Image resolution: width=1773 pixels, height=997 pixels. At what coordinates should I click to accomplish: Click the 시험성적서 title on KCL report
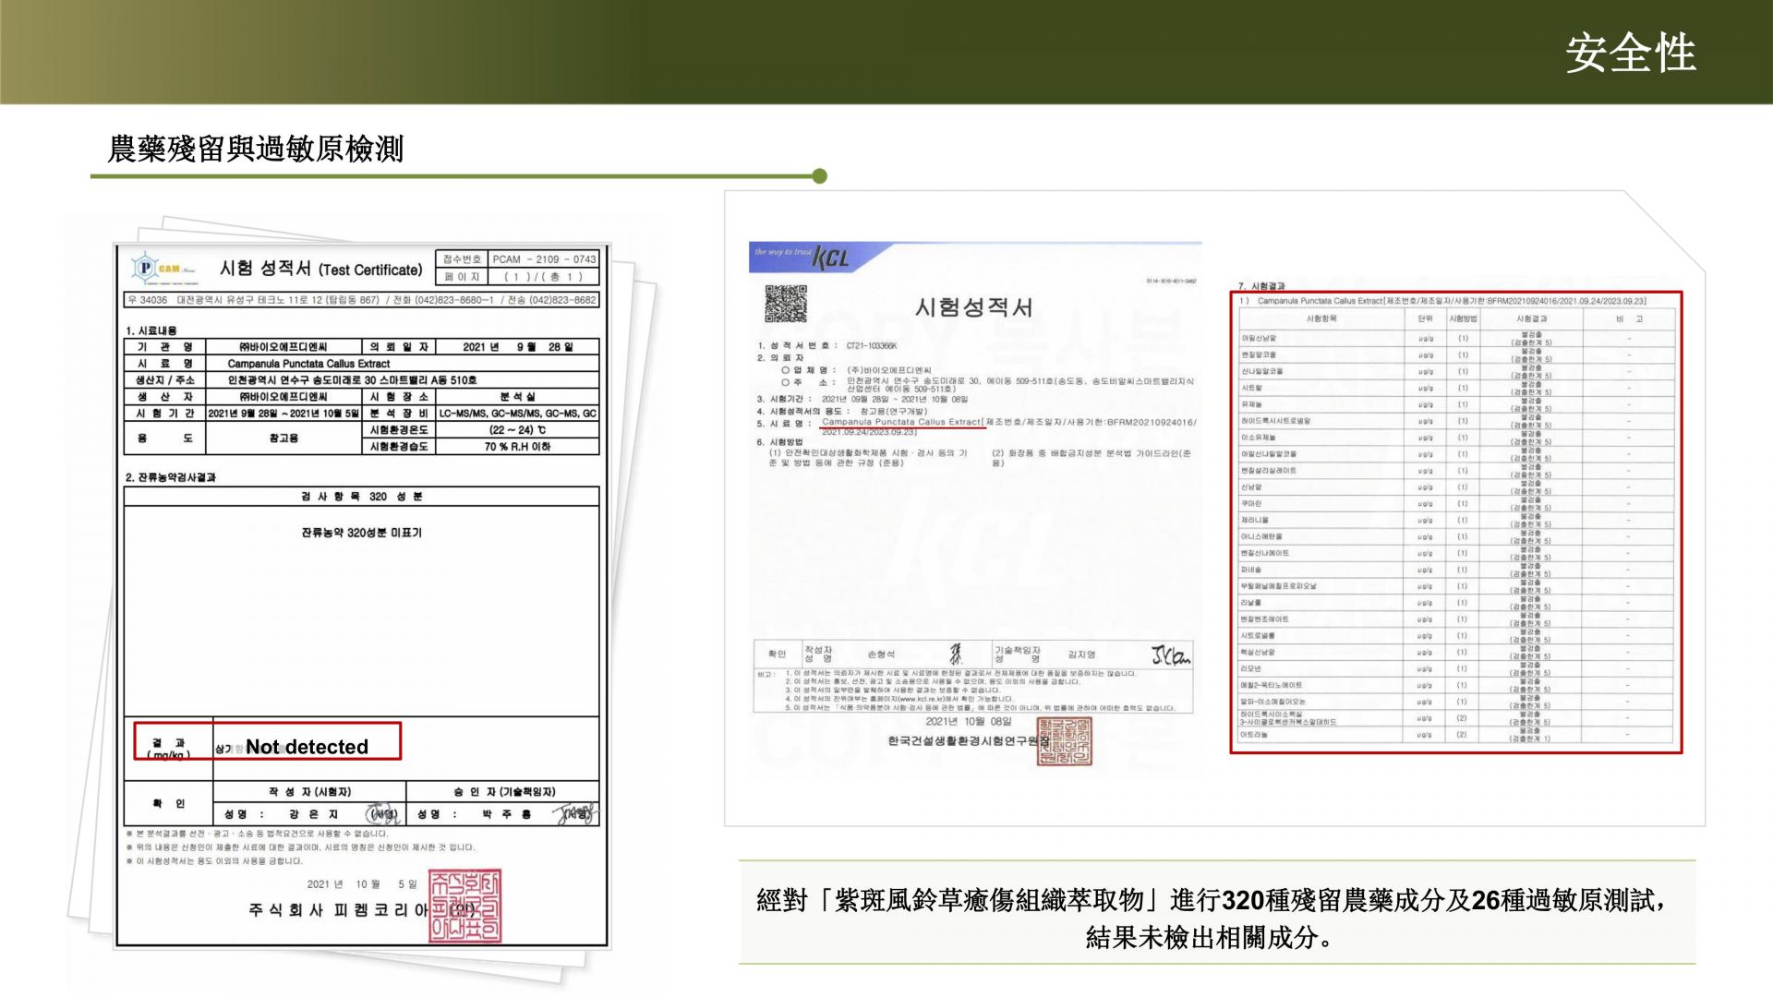973,307
